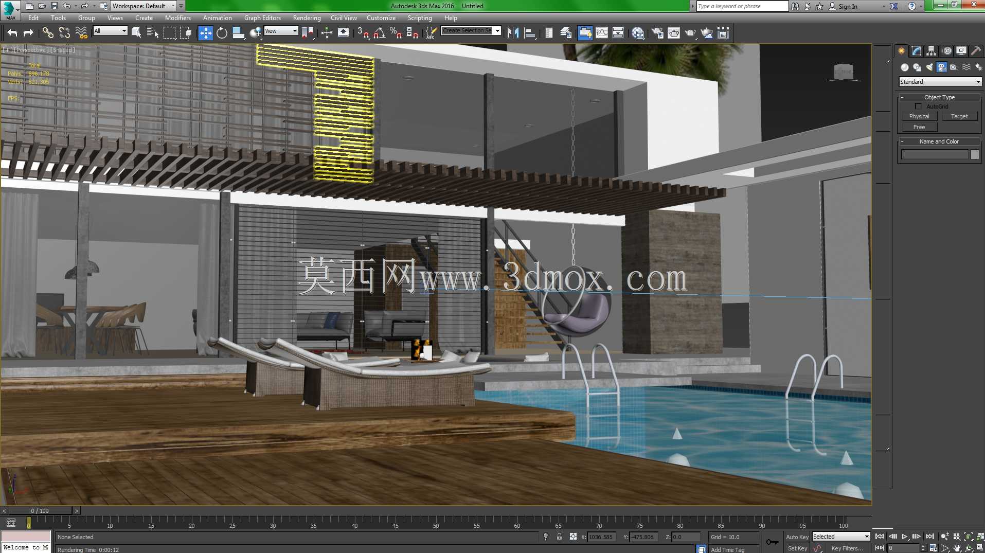Collapse the Name and Color rollout
The image size is (985, 553).
(x=939, y=141)
